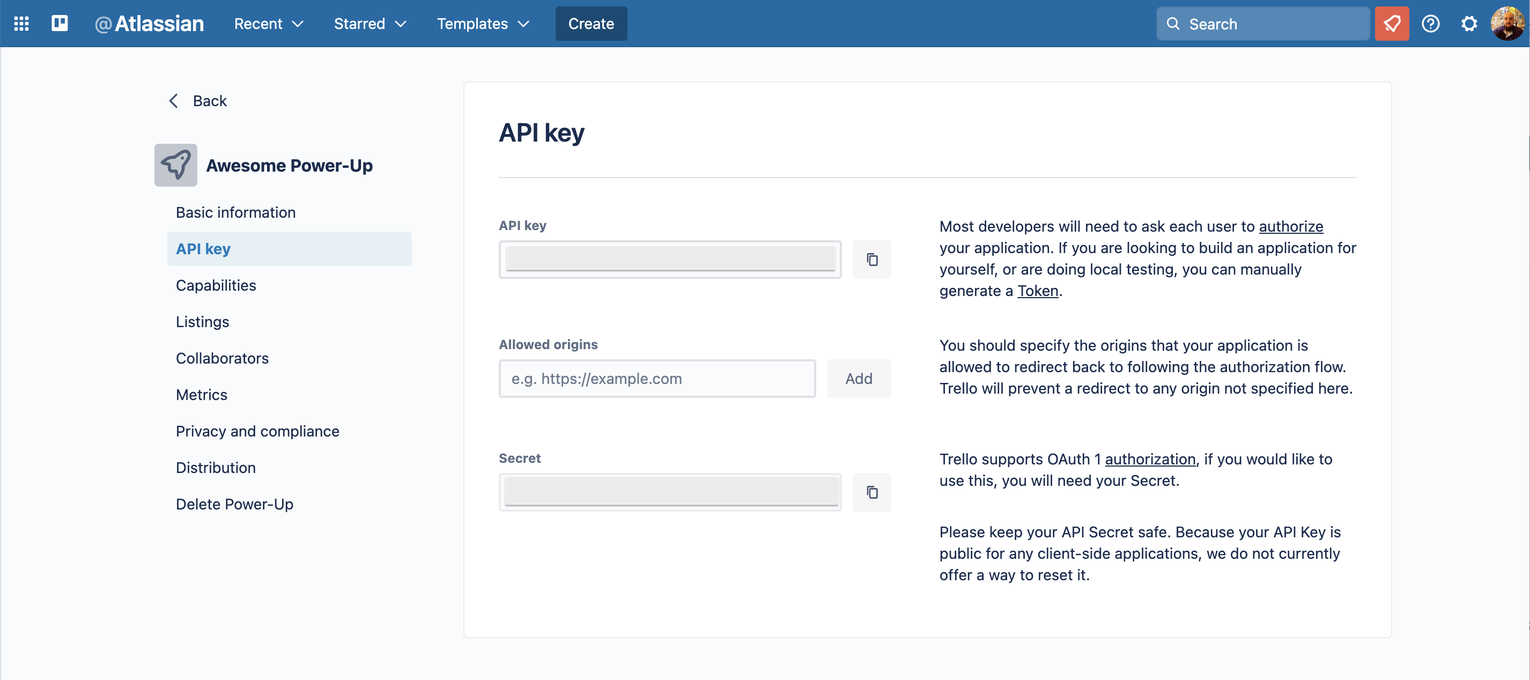This screenshot has height=680, width=1530.
Task: Click the API key page heading
Action: click(541, 132)
